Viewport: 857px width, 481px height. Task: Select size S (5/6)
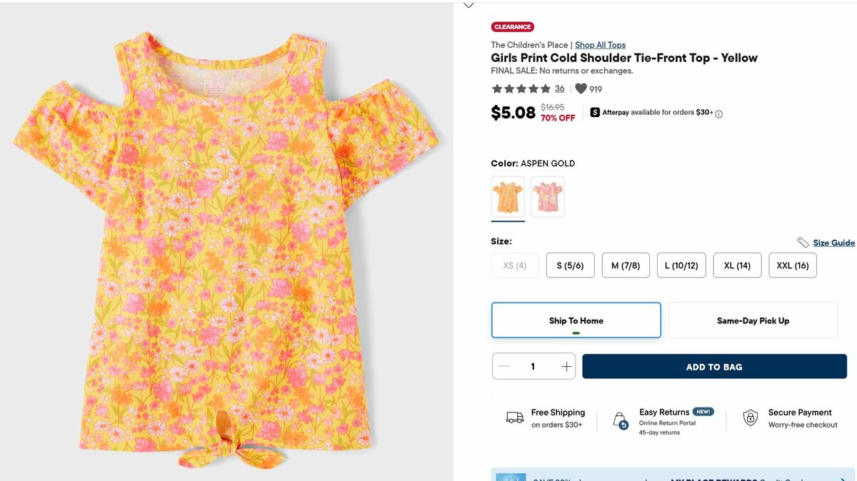(570, 265)
